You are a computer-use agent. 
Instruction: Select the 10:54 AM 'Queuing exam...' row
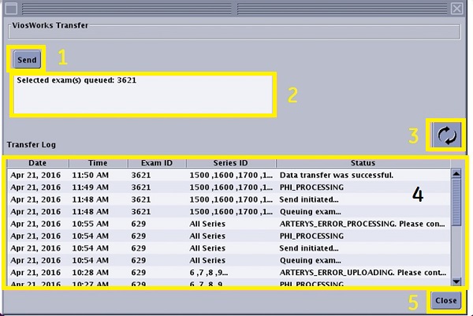229,260
